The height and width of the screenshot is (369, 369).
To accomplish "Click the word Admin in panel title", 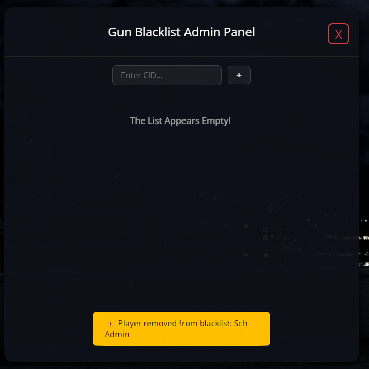I will click(202, 32).
